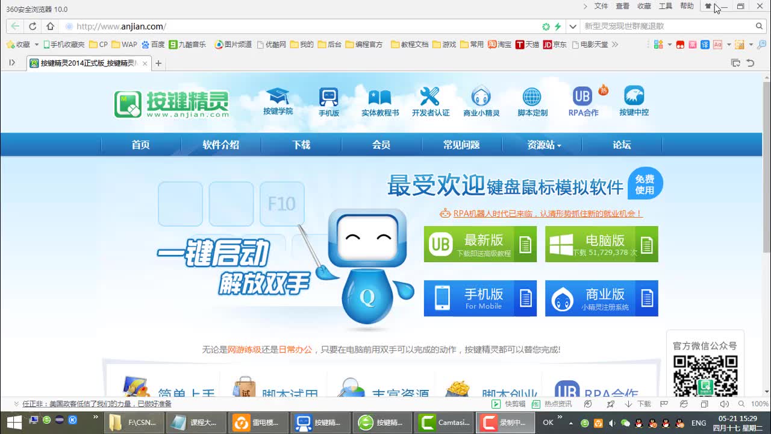Open the 帮助 menu
The image size is (771, 434).
[687, 6]
